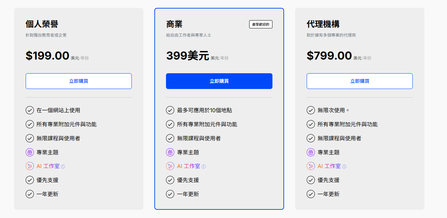This screenshot has height=218, width=447.
Task: Click the checkmark next to 最多可應用於10個地點
Action: click(x=170, y=110)
